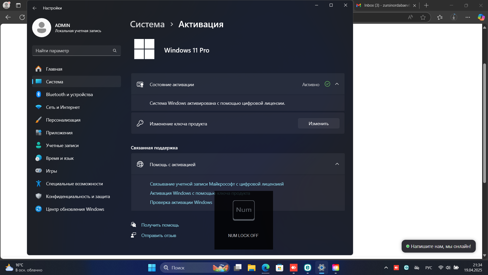The width and height of the screenshot is (488, 275).
Task: Open Приложения settings
Action: tap(76, 133)
